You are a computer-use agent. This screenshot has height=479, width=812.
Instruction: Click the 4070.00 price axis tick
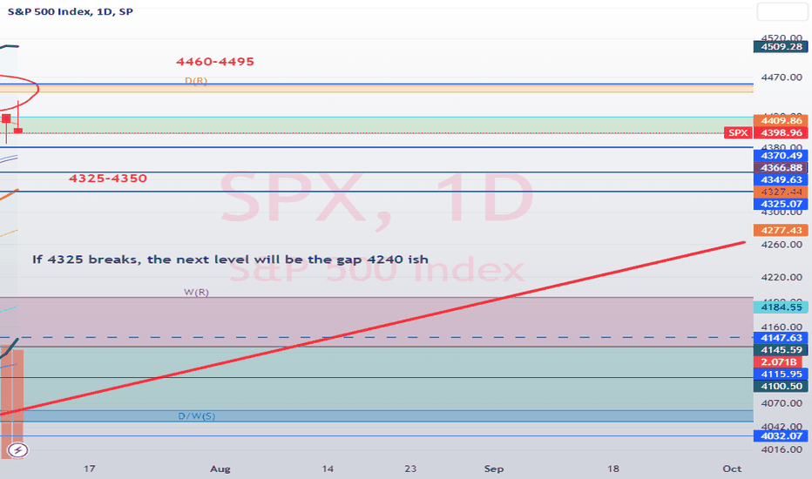[x=782, y=403]
